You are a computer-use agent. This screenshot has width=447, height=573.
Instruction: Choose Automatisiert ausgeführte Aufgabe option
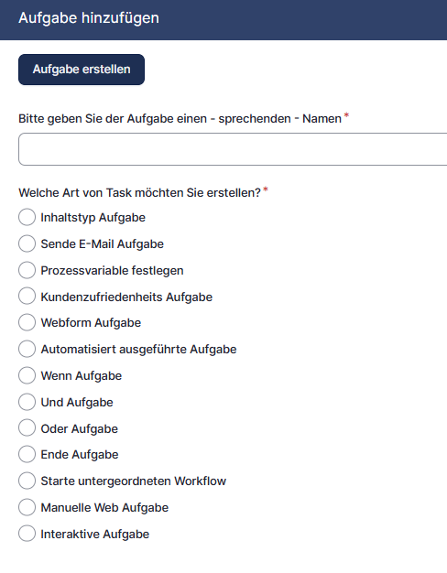[27, 349]
